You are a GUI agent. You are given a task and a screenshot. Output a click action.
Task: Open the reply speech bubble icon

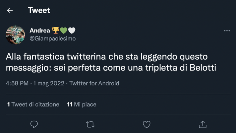click(x=34, y=124)
